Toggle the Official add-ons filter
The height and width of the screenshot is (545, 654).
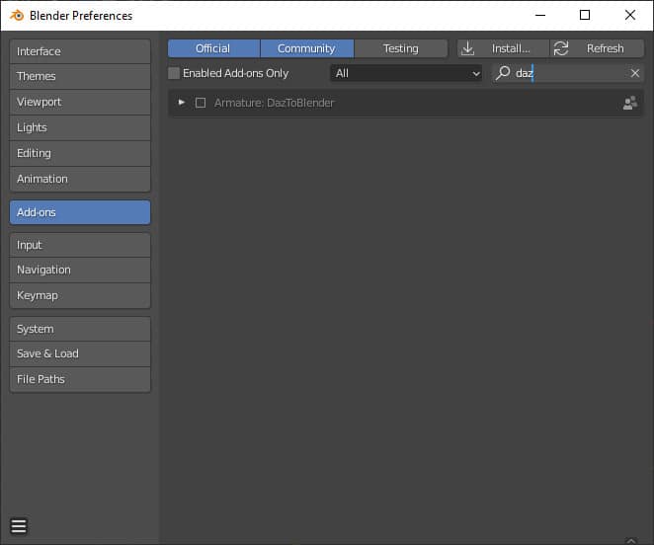click(x=214, y=48)
